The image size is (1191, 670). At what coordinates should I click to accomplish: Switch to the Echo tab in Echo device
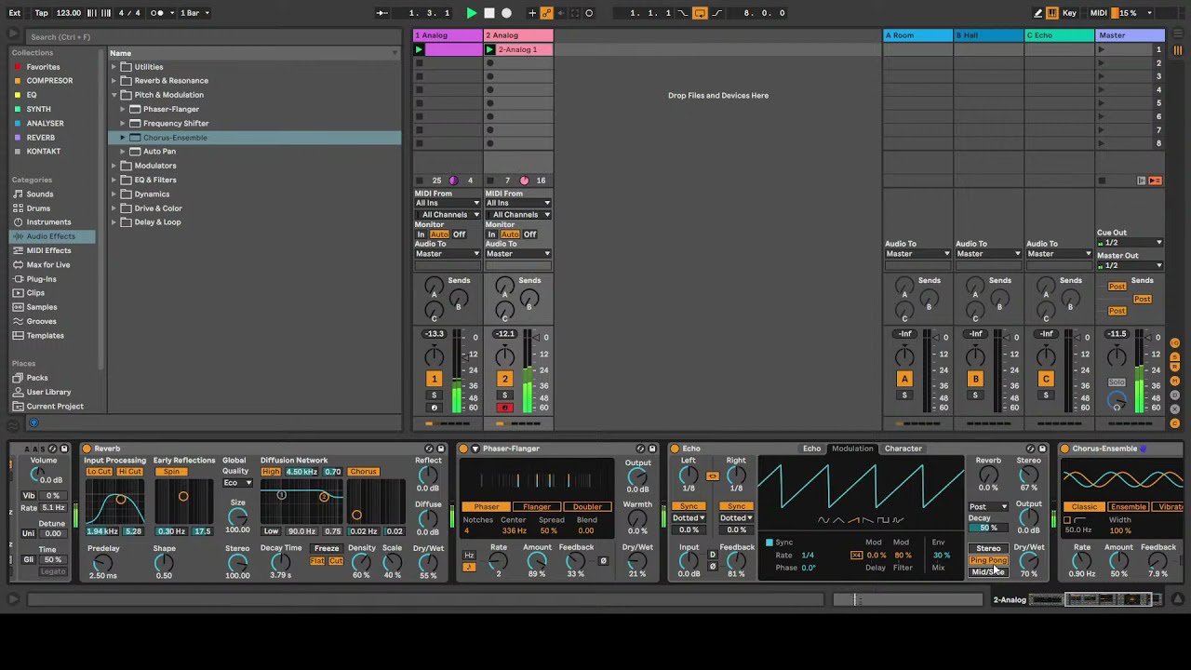pos(811,449)
